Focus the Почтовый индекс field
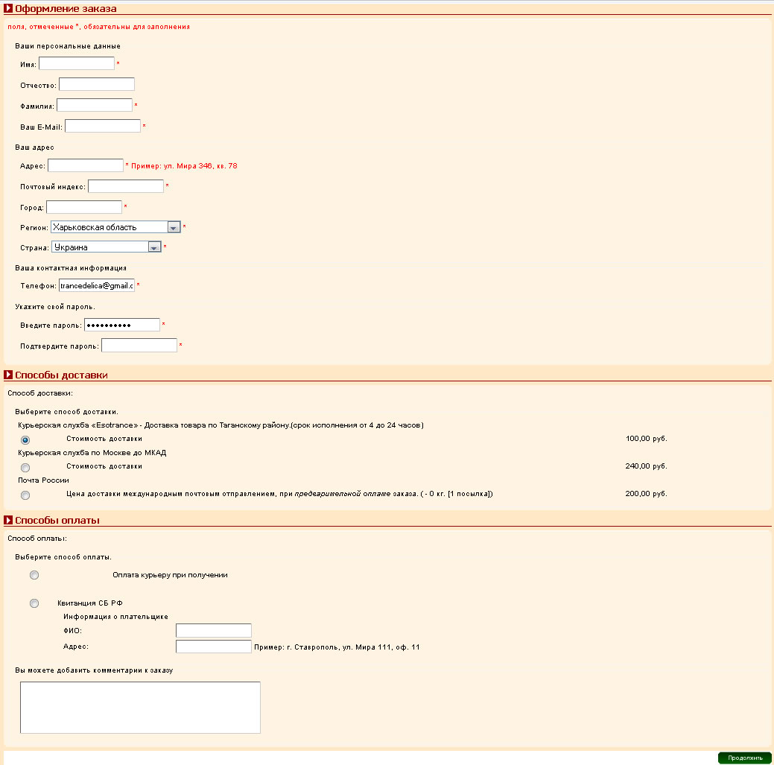The width and height of the screenshot is (774, 765). (126, 186)
